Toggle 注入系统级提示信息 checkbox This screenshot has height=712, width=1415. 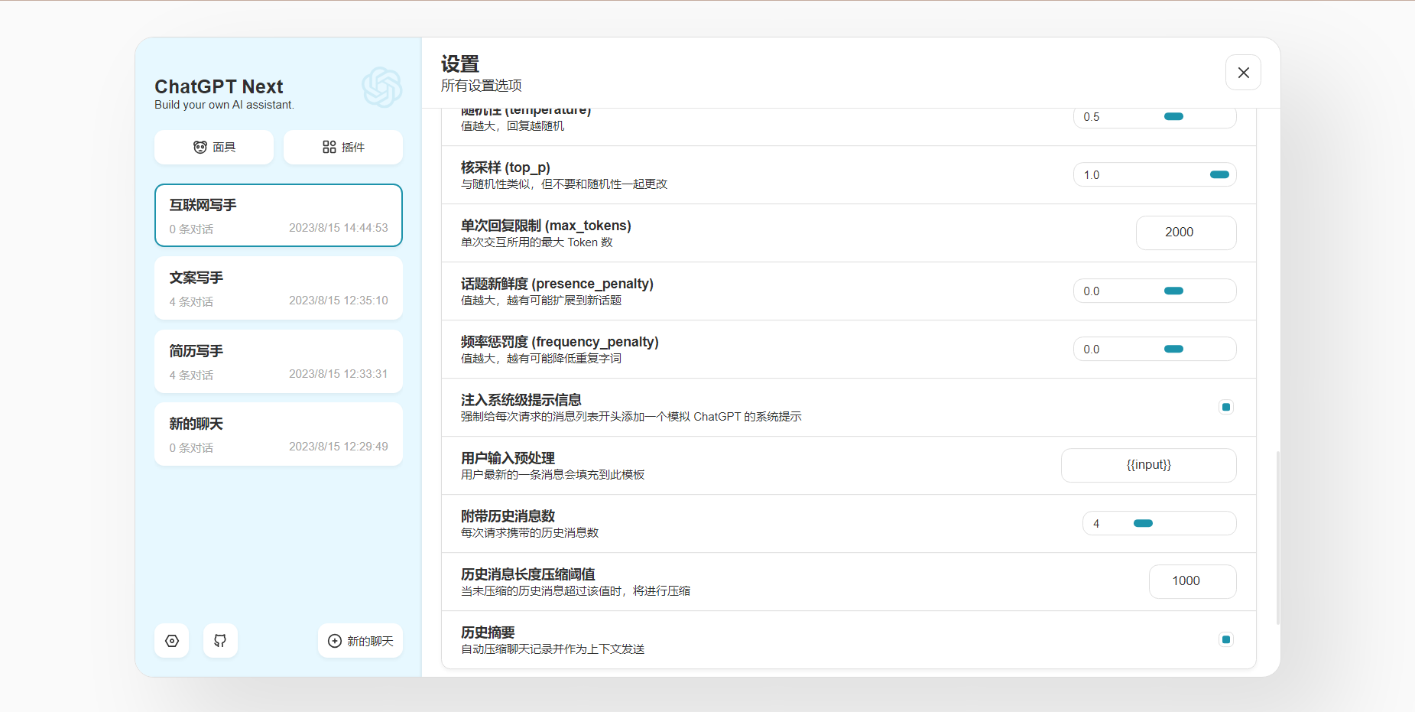1226,407
